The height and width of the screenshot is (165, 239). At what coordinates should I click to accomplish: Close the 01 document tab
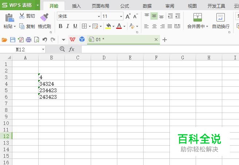(x=156, y=40)
